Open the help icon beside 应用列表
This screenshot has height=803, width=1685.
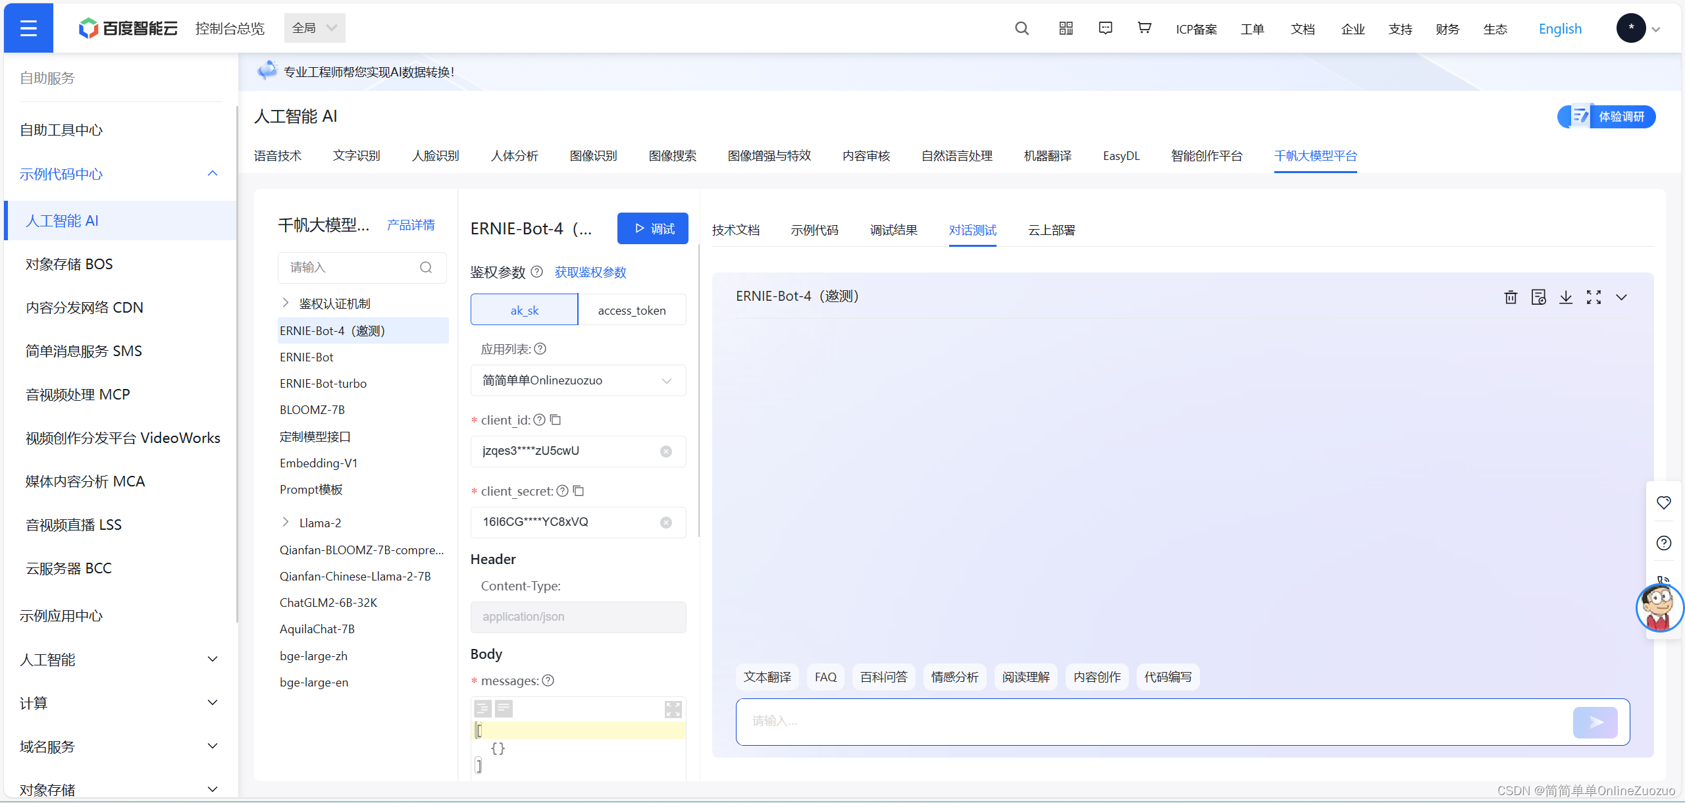(540, 349)
